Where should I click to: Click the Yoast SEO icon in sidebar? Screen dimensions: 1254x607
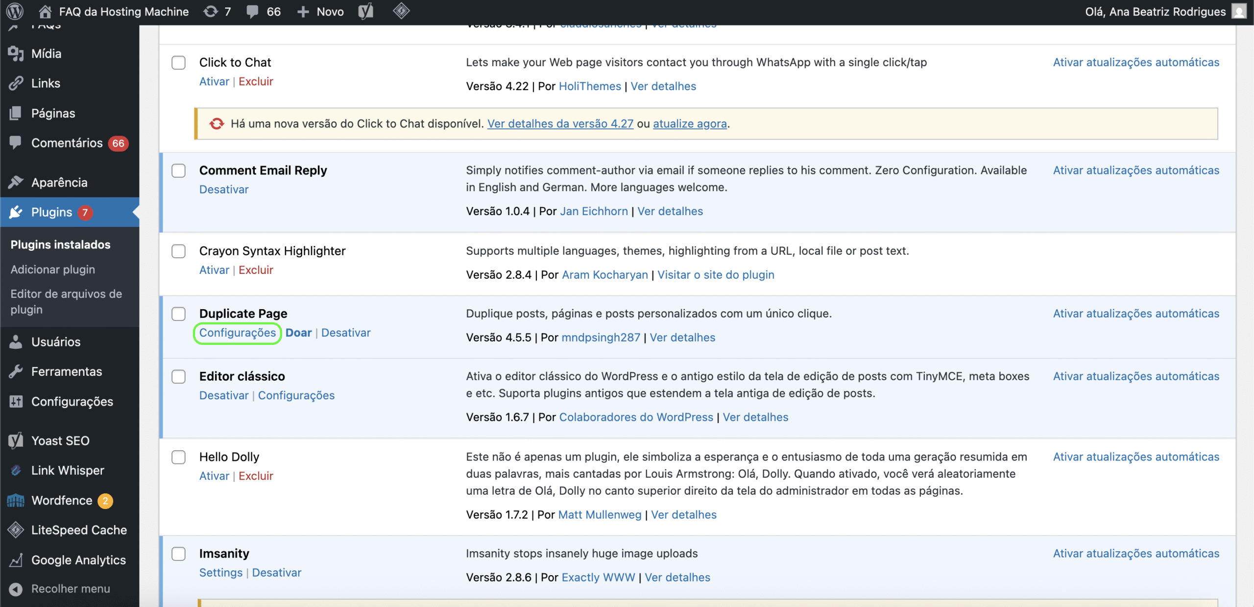click(16, 440)
